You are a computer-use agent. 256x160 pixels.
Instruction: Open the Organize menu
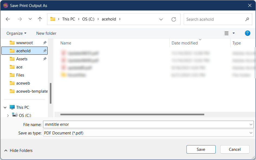[16, 33]
